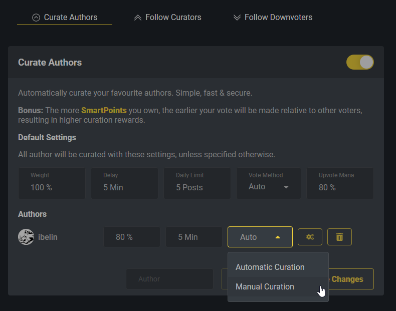Delete author ibelin with trash icon
The height and width of the screenshot is (311, 396).
pos(339,237)
